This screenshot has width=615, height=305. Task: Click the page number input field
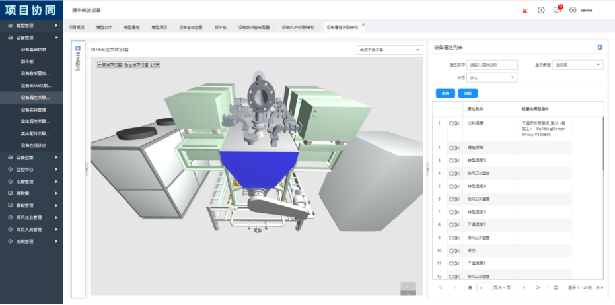484,287
